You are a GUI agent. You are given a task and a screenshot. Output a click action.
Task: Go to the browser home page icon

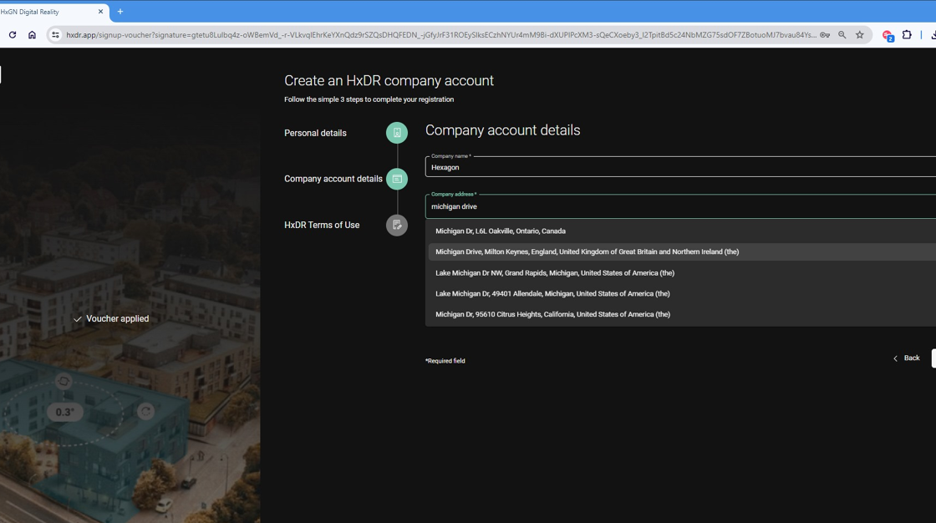pyautogui.click(x=33, y=34)
